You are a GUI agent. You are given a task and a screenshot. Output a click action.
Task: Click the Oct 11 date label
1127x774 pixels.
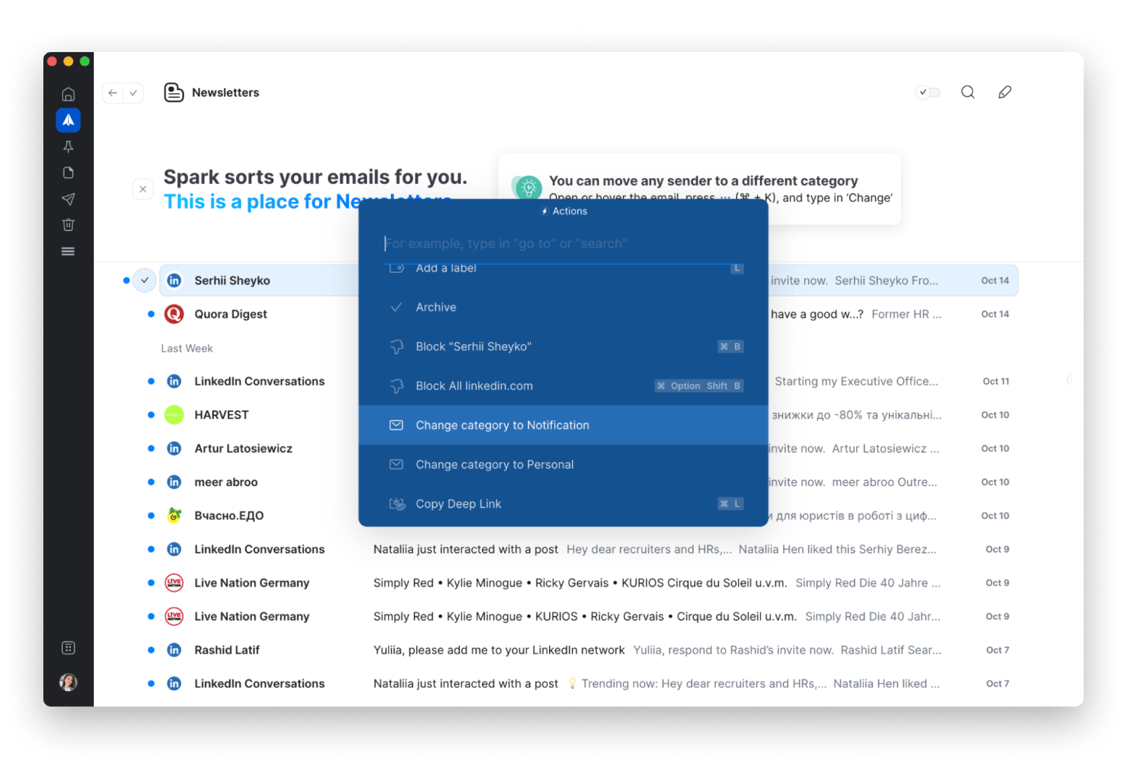coord(996,381)
